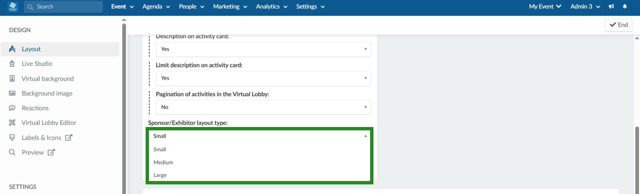The image size is (640, 194).
Task: Click the sidebar scrollbar up arrow
Action: [x=124, y=20]
